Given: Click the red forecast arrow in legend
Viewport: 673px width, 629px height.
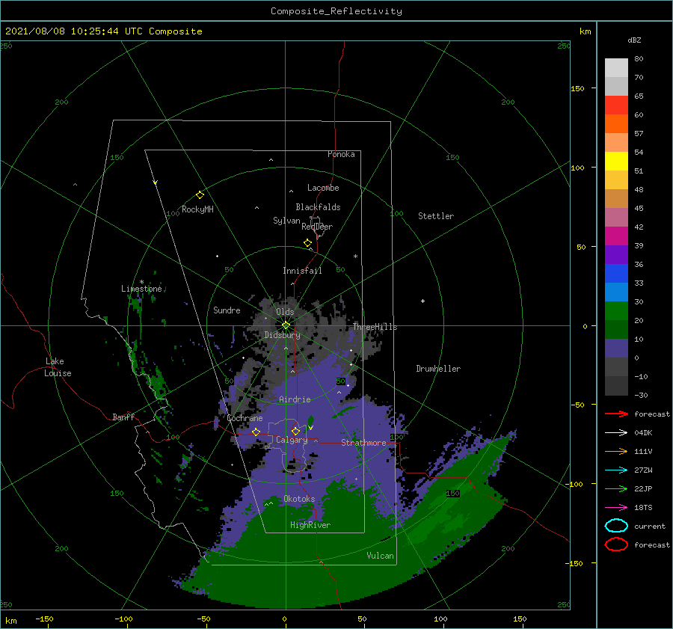Looking at the screenshot, I should point(616,414).
